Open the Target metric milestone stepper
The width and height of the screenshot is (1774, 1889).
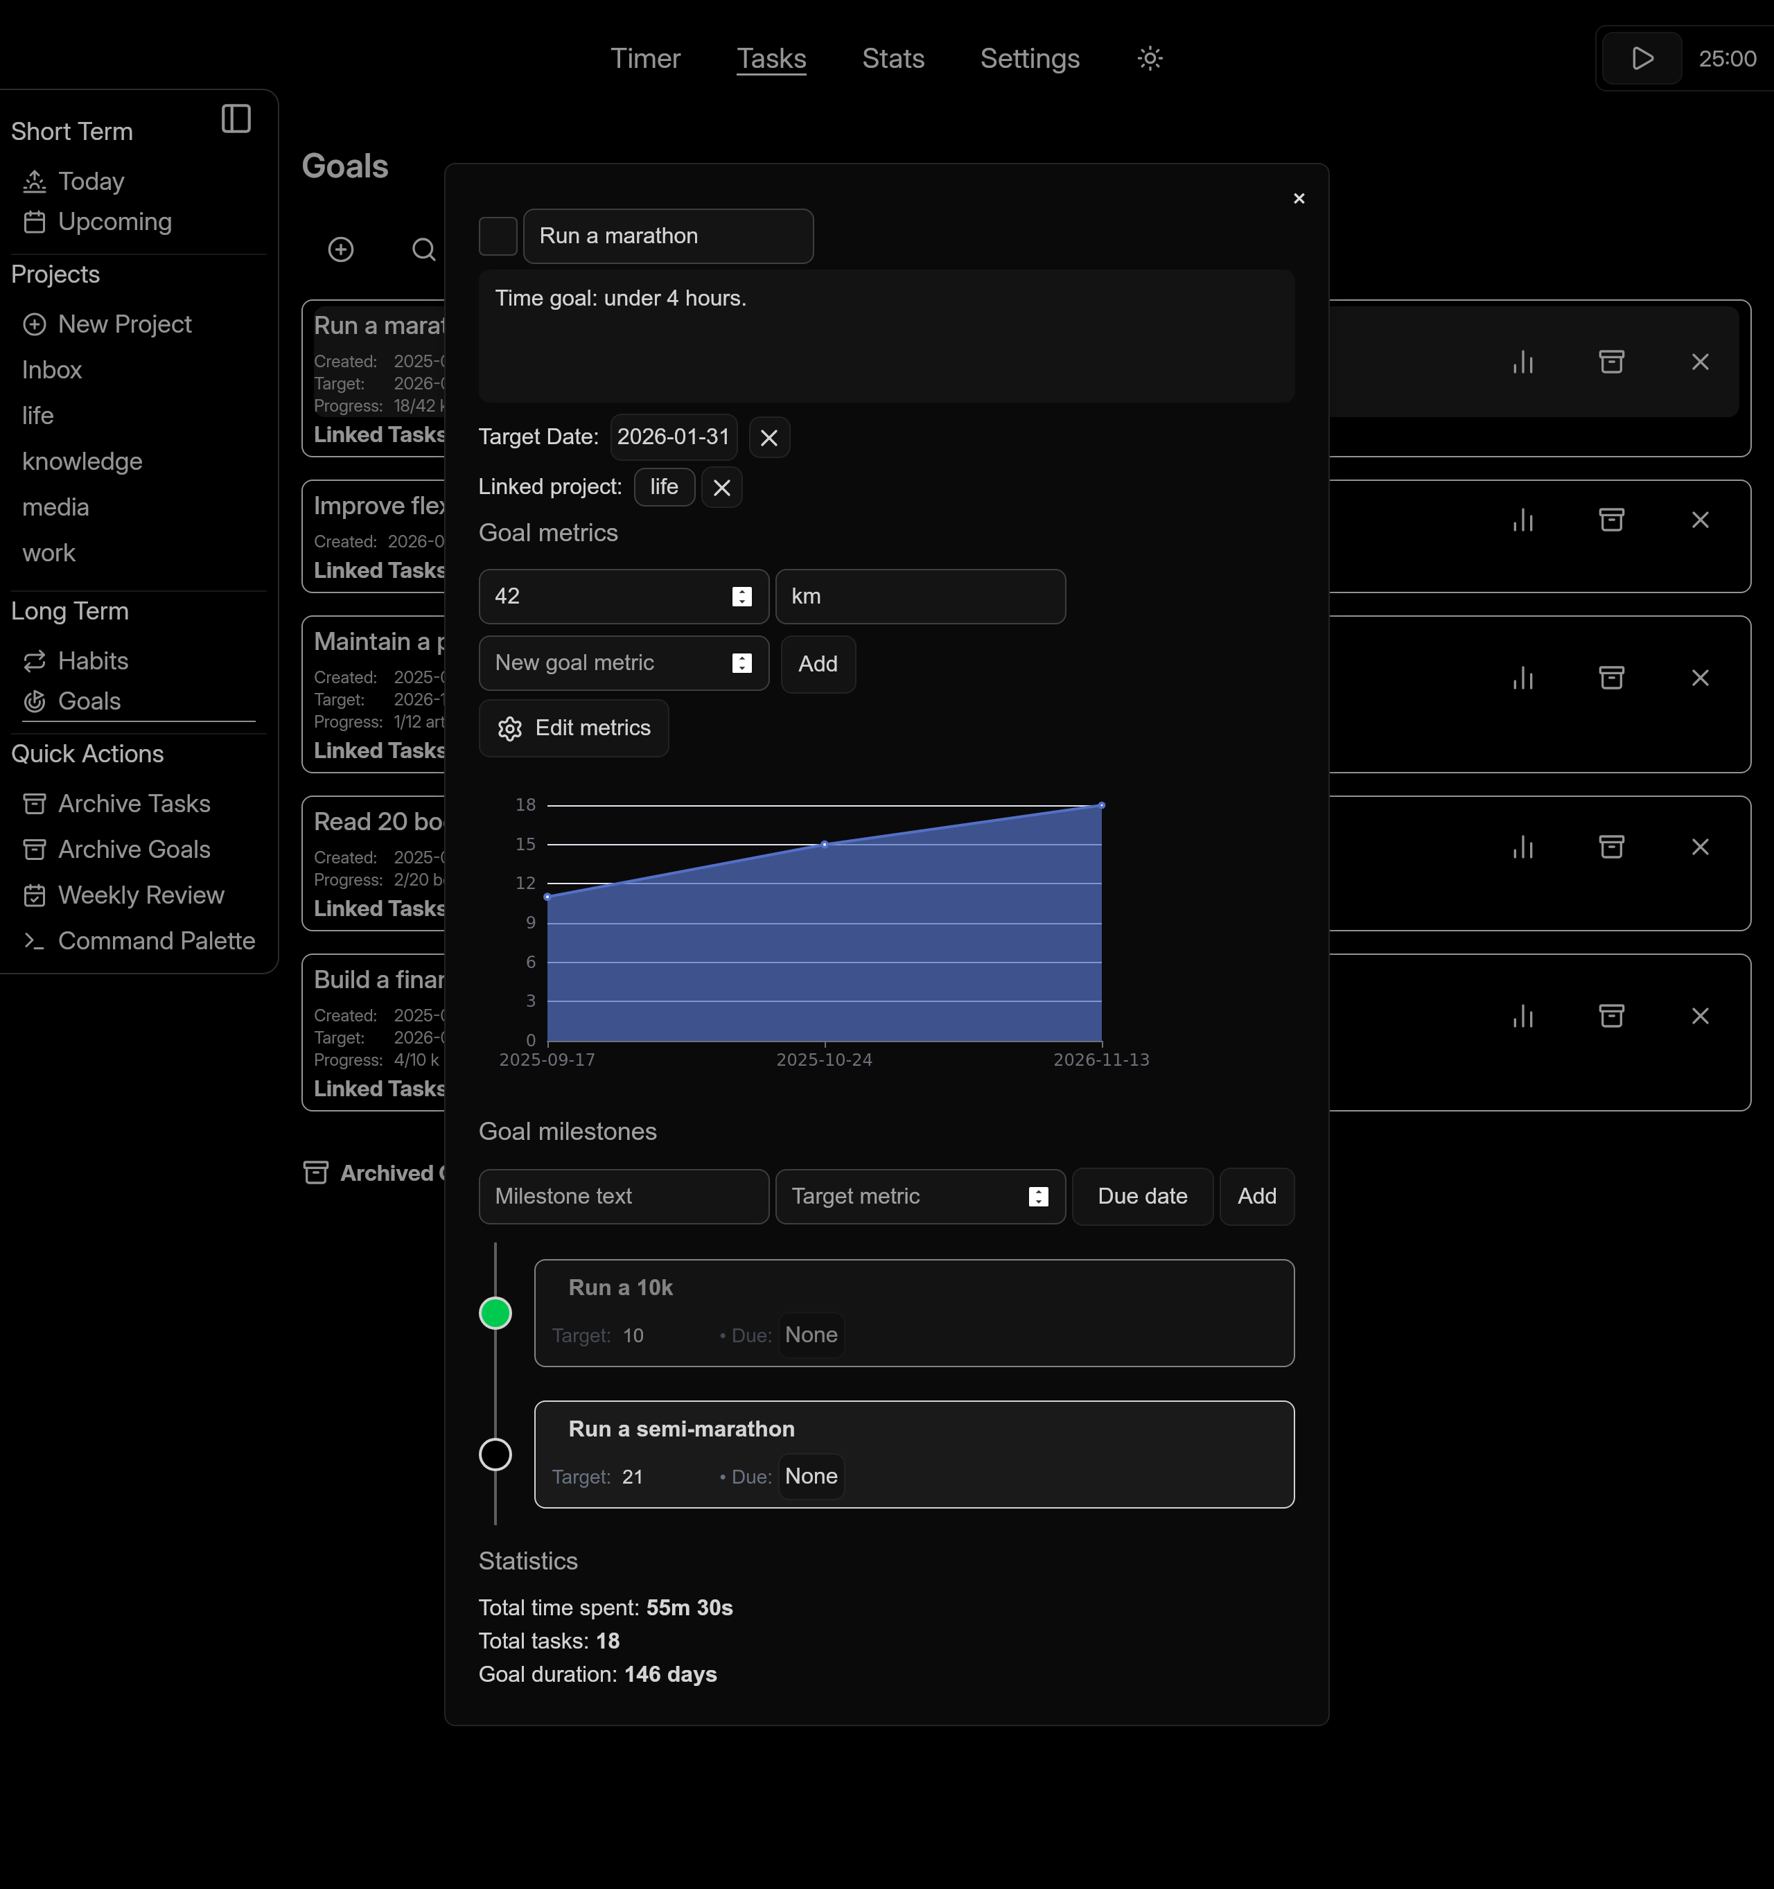pos(1039,1196)
